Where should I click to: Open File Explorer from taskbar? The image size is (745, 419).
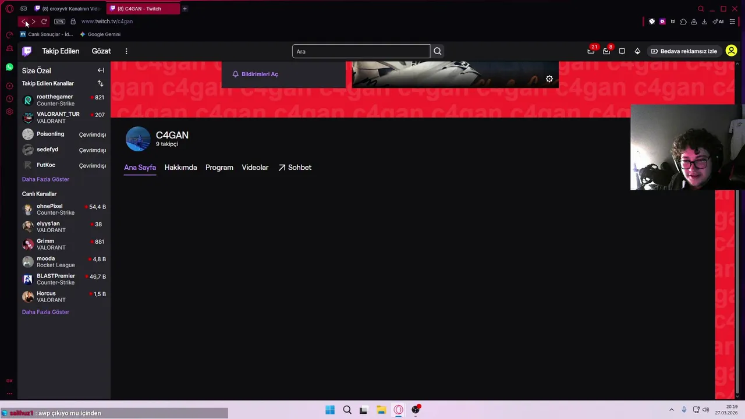click(381, 410)
